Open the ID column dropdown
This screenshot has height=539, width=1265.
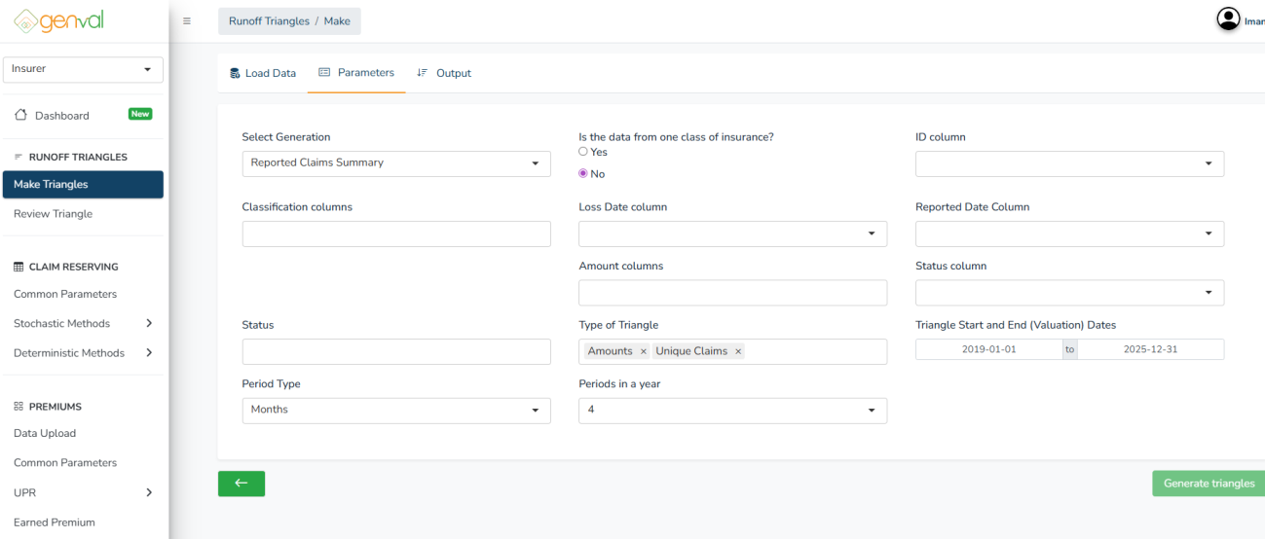[x=1068, y=163]
